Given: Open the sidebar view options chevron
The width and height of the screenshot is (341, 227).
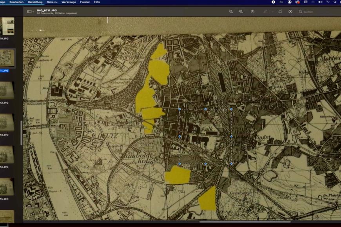Looking at the screenshot, I should pyautogui.click(x=33, y=12).
